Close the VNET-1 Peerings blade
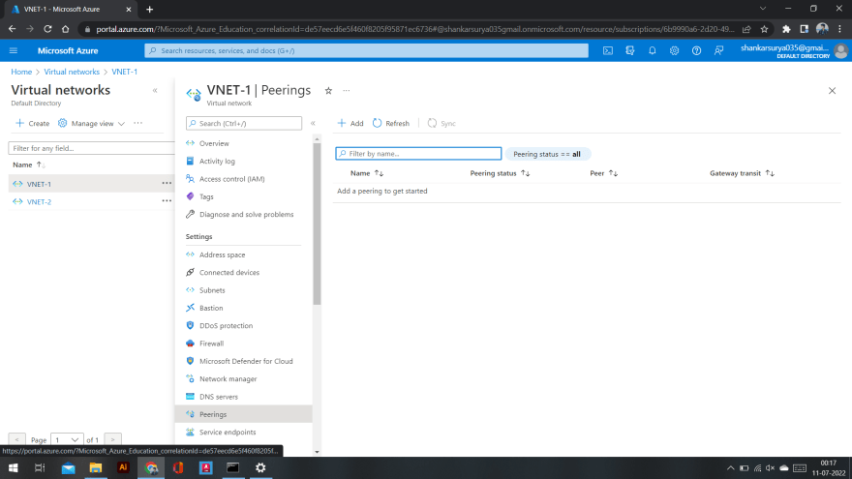The height and width of the screenshot is (479, 852). click(x=832, y=91)
